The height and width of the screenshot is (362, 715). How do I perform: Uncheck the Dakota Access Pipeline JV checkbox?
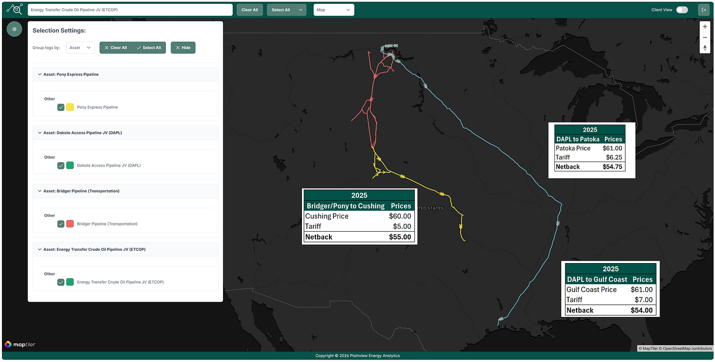point(61,166)
